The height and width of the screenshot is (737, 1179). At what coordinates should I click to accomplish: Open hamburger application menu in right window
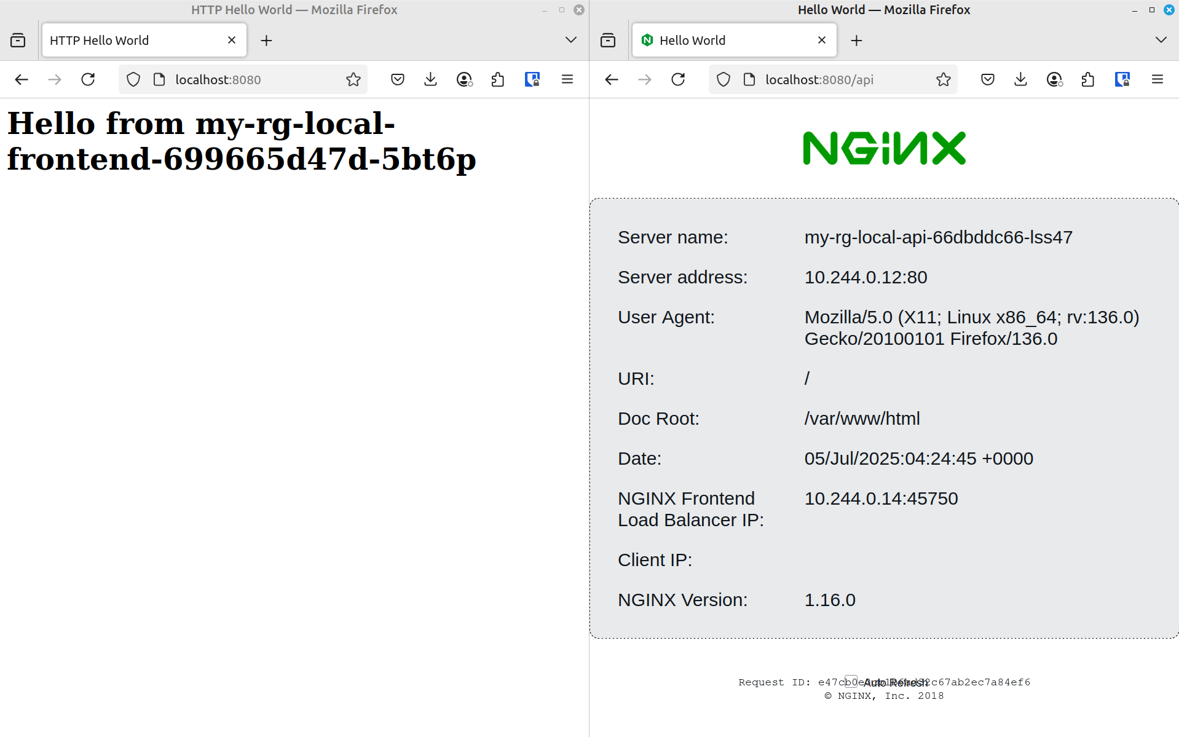pyautogui.click(x=1157, y=79)
